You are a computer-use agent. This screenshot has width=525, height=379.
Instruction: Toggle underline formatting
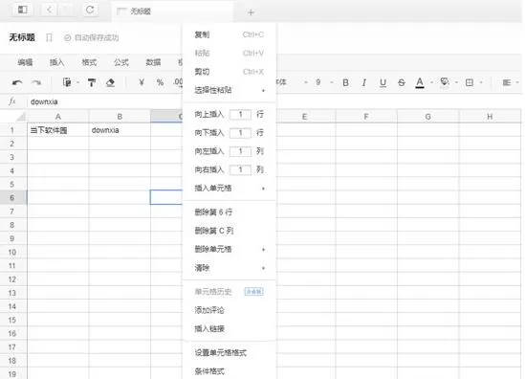[383, 82]
